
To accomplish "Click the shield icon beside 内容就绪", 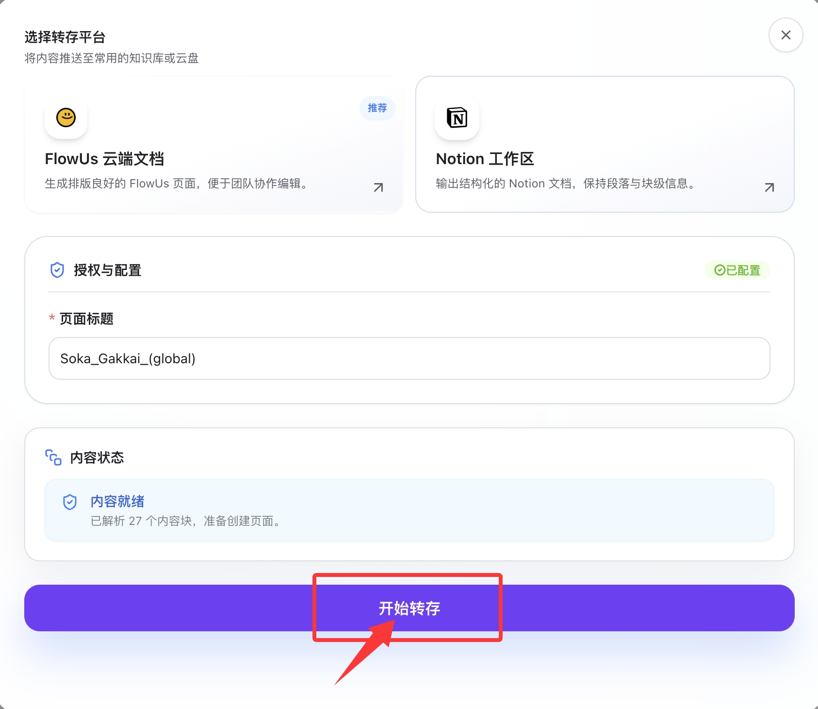I will (70, 502).
